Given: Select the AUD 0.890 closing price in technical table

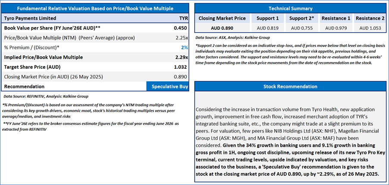Looking at the screenshot, I should [222, 28].
